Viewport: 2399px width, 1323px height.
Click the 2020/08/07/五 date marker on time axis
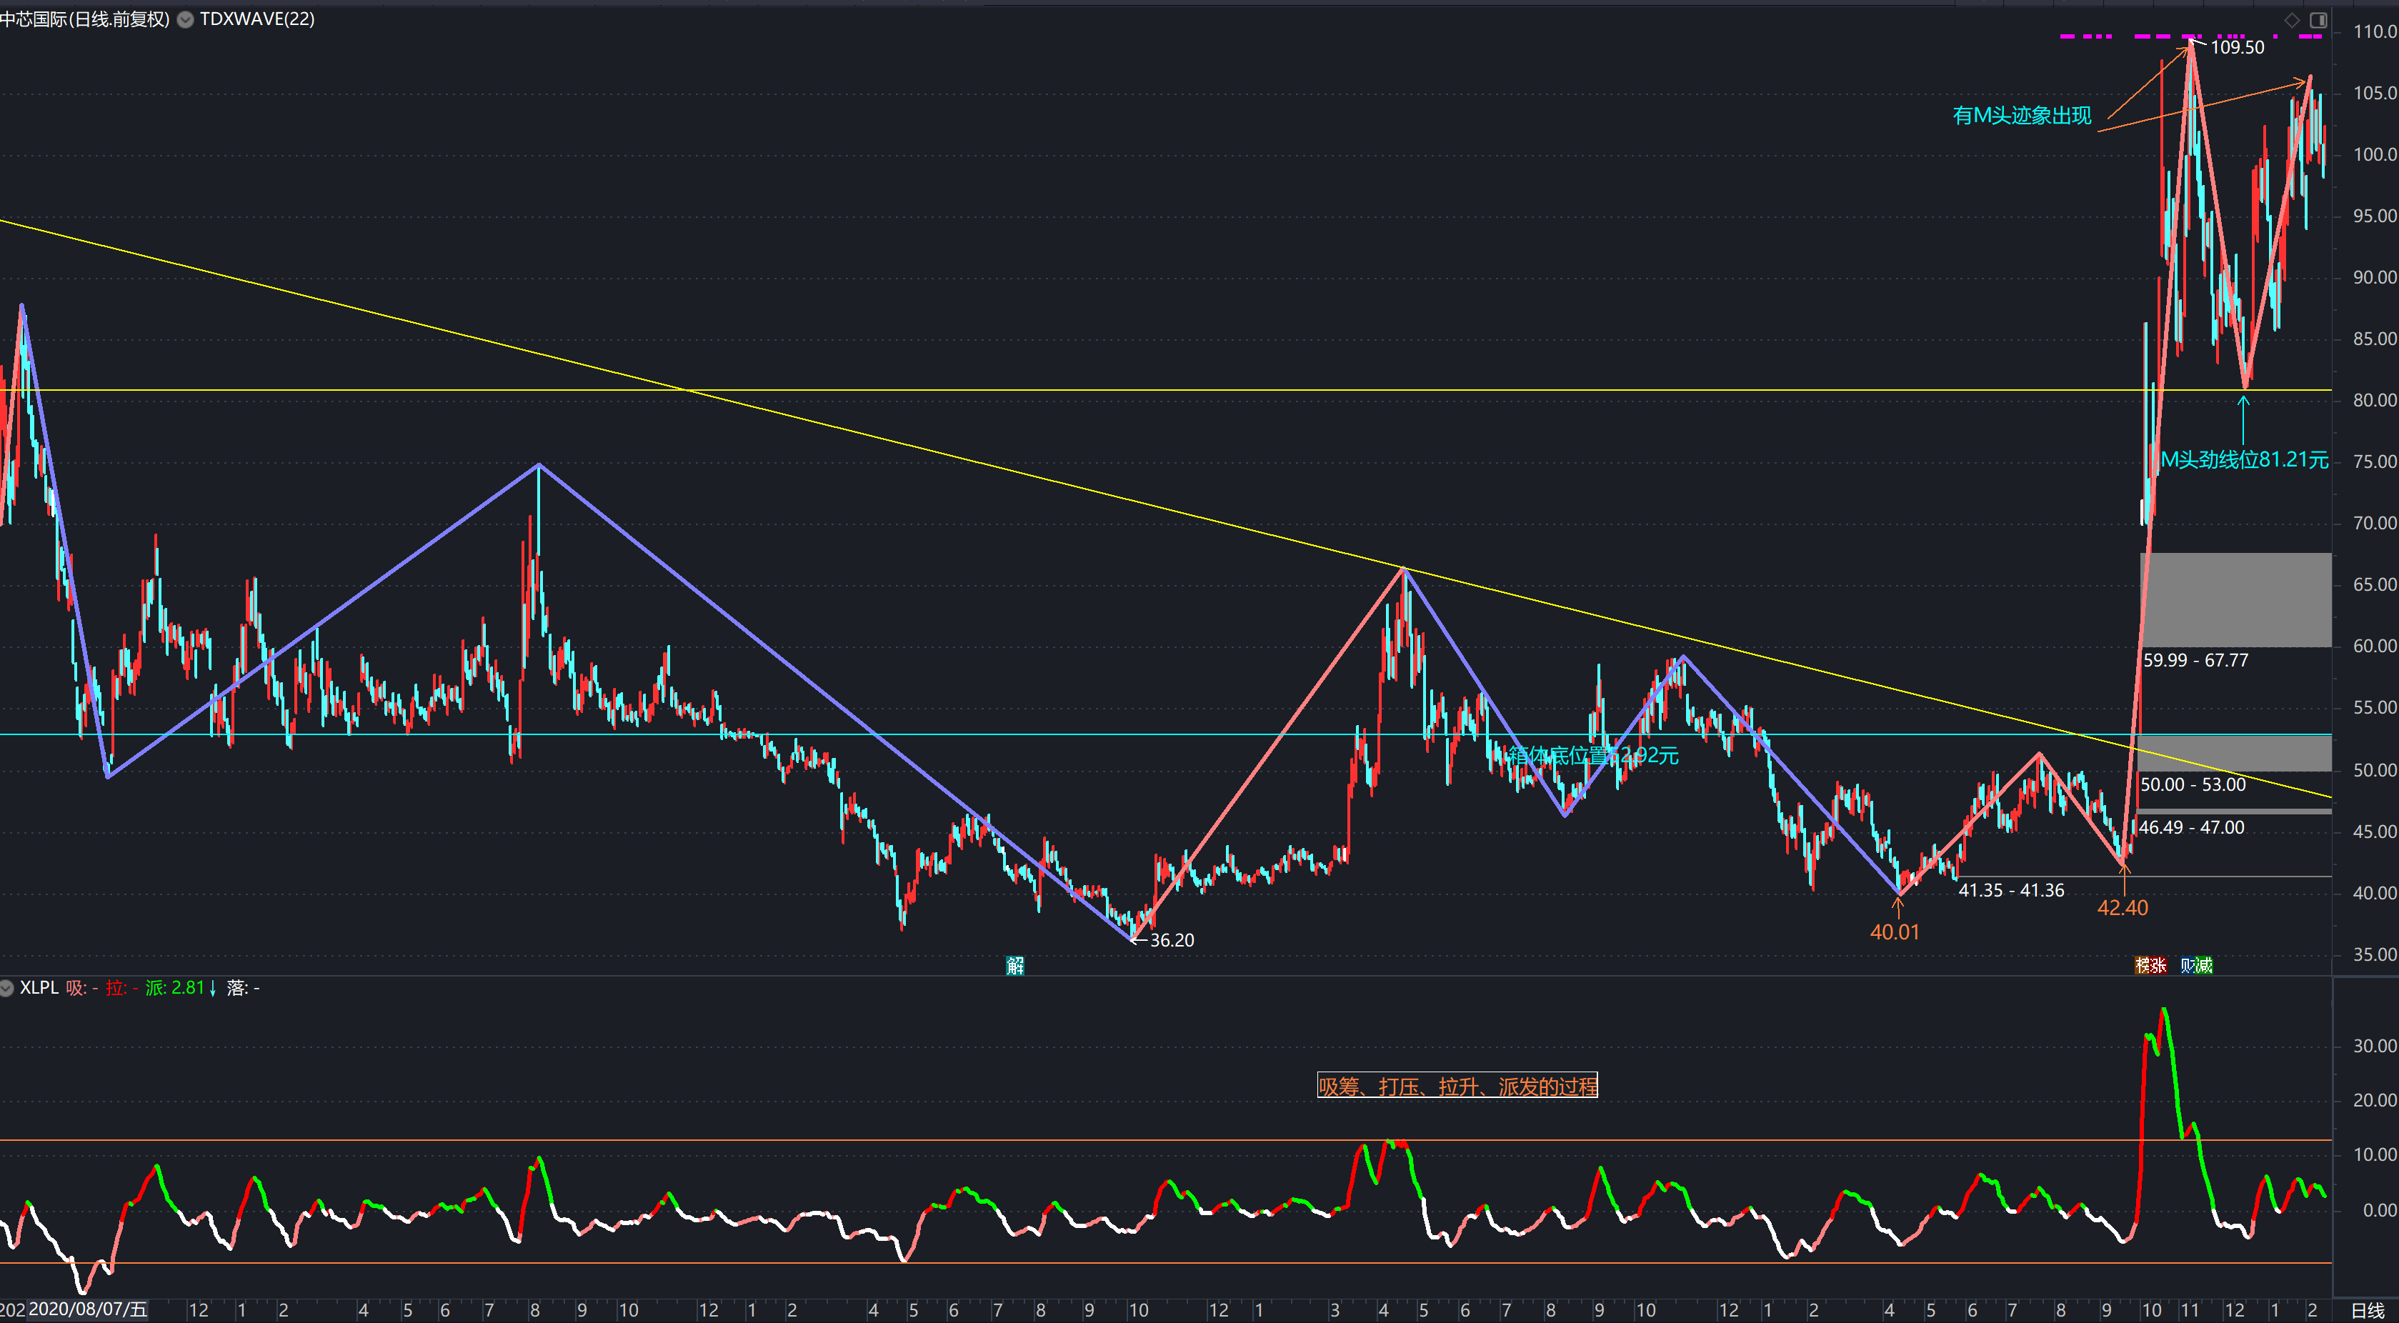tap(88, 1310)
